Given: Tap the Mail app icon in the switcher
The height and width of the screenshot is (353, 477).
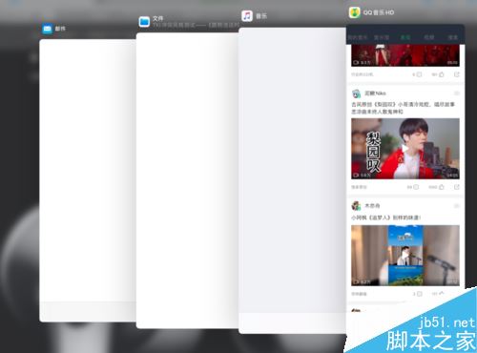Looking at the screenshot, I should 48,29.
